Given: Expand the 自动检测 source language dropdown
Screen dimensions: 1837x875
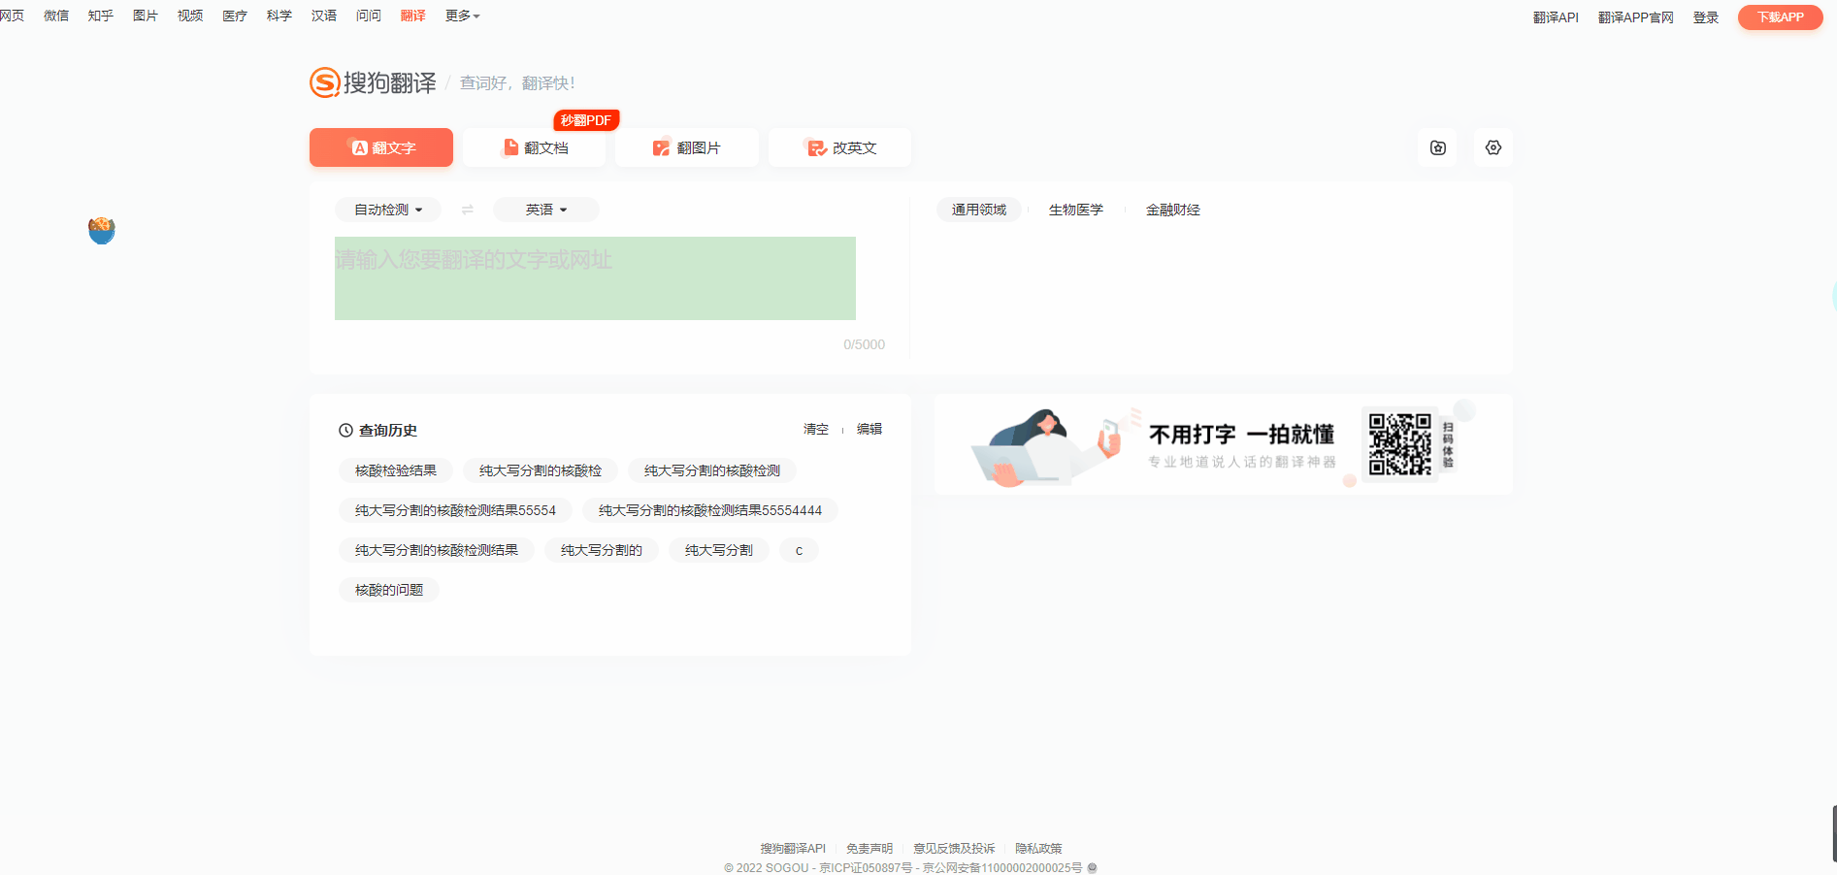Looking at the screenshot, I should coord(388,210).
